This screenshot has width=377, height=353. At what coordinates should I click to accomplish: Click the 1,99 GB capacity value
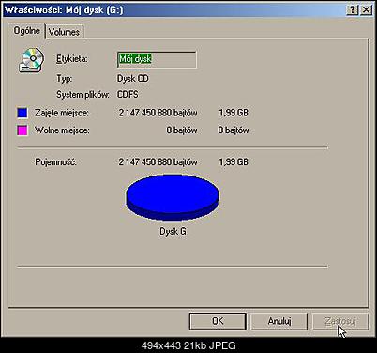(x=234, y=161)
